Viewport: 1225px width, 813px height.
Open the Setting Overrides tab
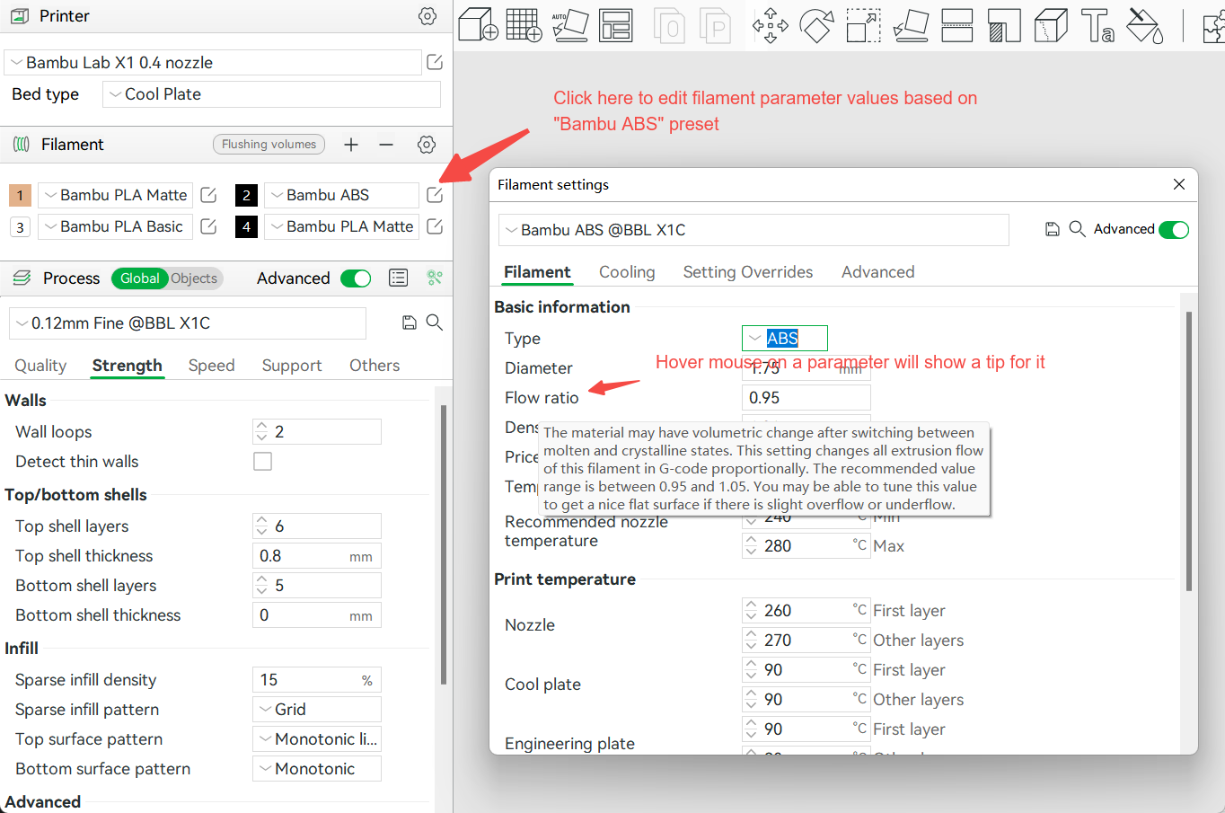(x=748, y=272)
